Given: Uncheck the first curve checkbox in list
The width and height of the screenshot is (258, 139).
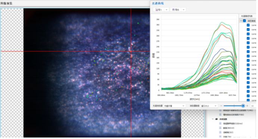Looking at the screenshot, I should click(x=248, y=25).
